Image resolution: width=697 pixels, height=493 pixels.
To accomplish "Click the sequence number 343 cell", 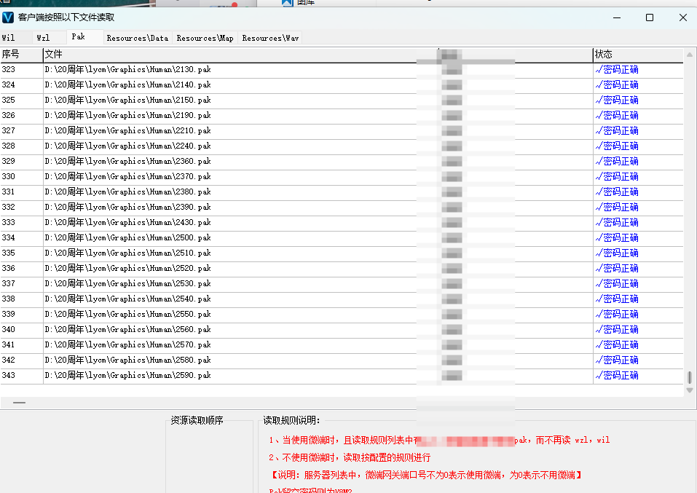I will pyautogui.click(x=21, y=376).
